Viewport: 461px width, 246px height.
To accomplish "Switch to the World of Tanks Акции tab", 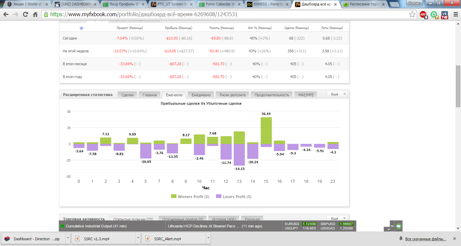I will tap(28, 4).
